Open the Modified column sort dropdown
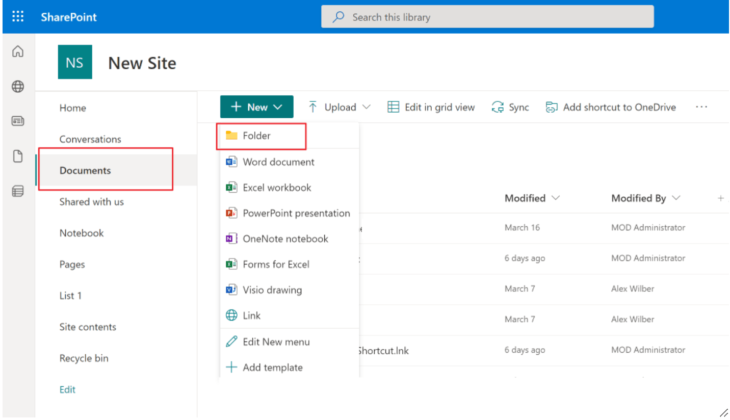Screen dimensions: 730x420 coord(556,198)
